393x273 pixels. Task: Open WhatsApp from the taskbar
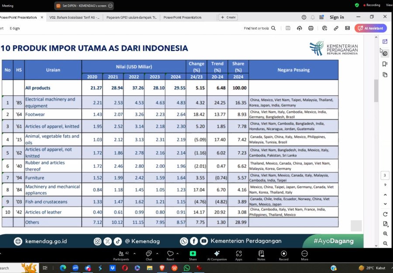click(187, 268)
